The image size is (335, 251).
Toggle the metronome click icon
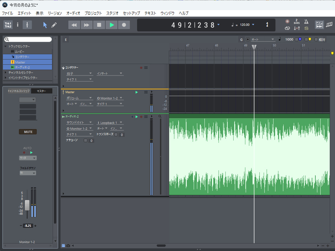click(306, 22)
